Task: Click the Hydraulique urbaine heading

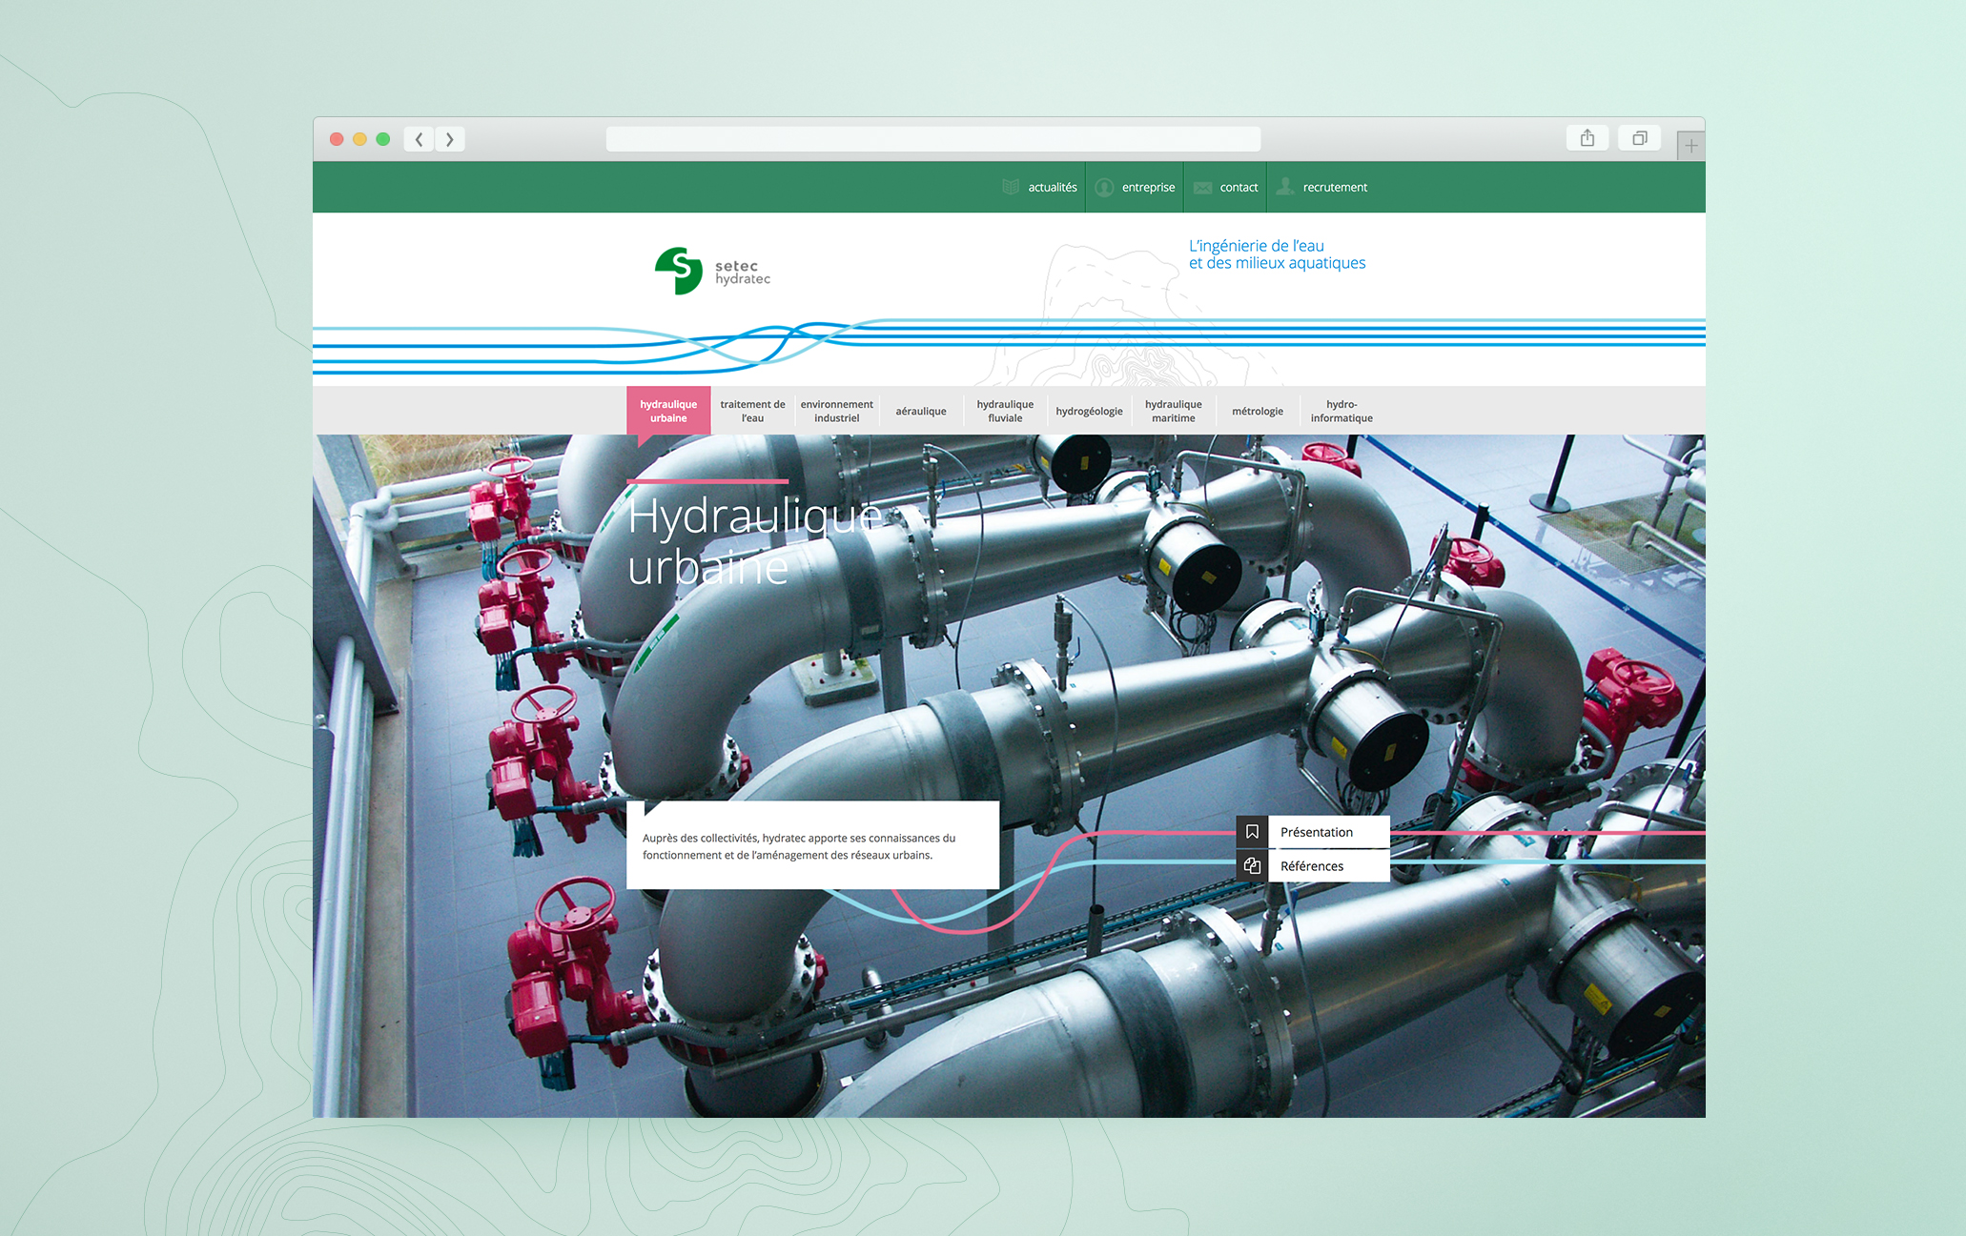Action: click(753, 541)
